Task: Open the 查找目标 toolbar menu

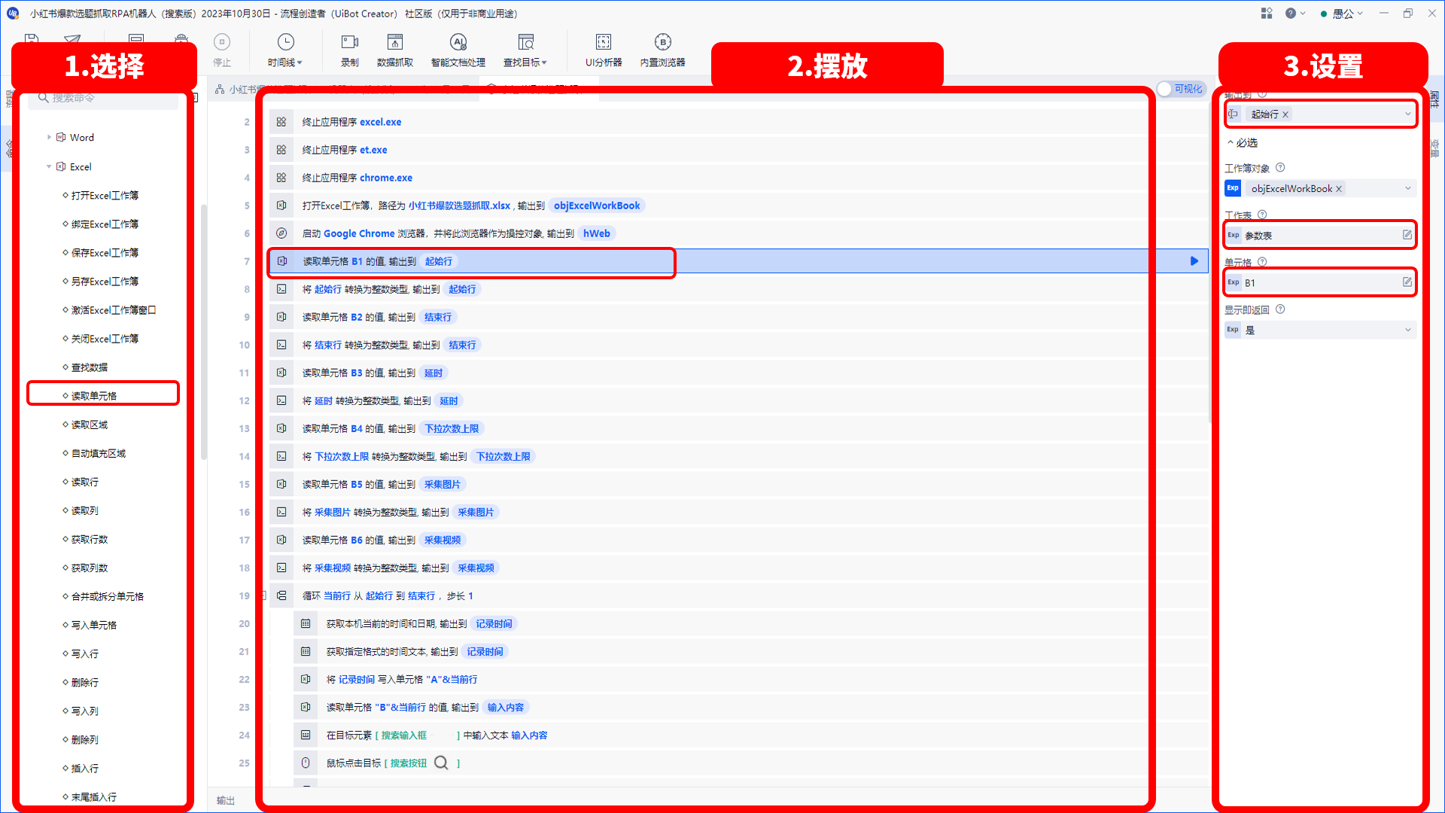Action: pyautogui.click(x=525, y=50)
